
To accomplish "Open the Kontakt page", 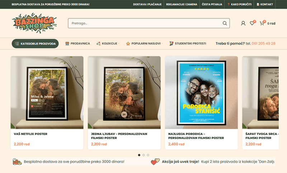I will point(267,4).
